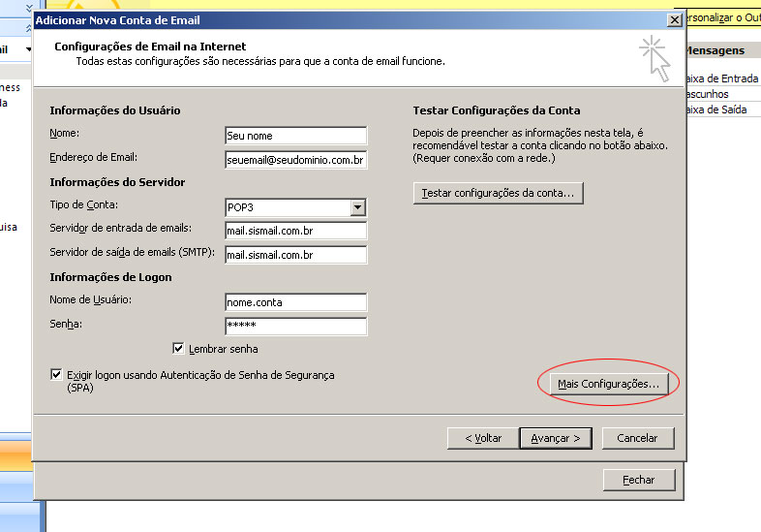The width and height of the screenshot is (761, 532).
Task: Open the Tipo de Conta dropdown
Action: click(x=357, y=207)
